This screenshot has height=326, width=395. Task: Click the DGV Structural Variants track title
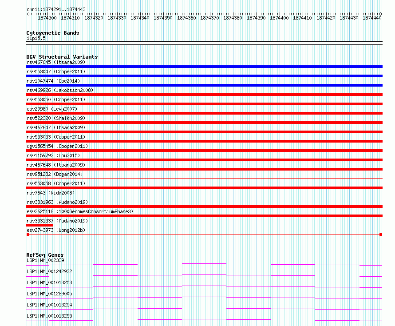(62, 57)
